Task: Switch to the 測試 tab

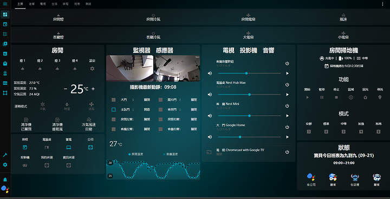Action: click(x=88, y=4)
